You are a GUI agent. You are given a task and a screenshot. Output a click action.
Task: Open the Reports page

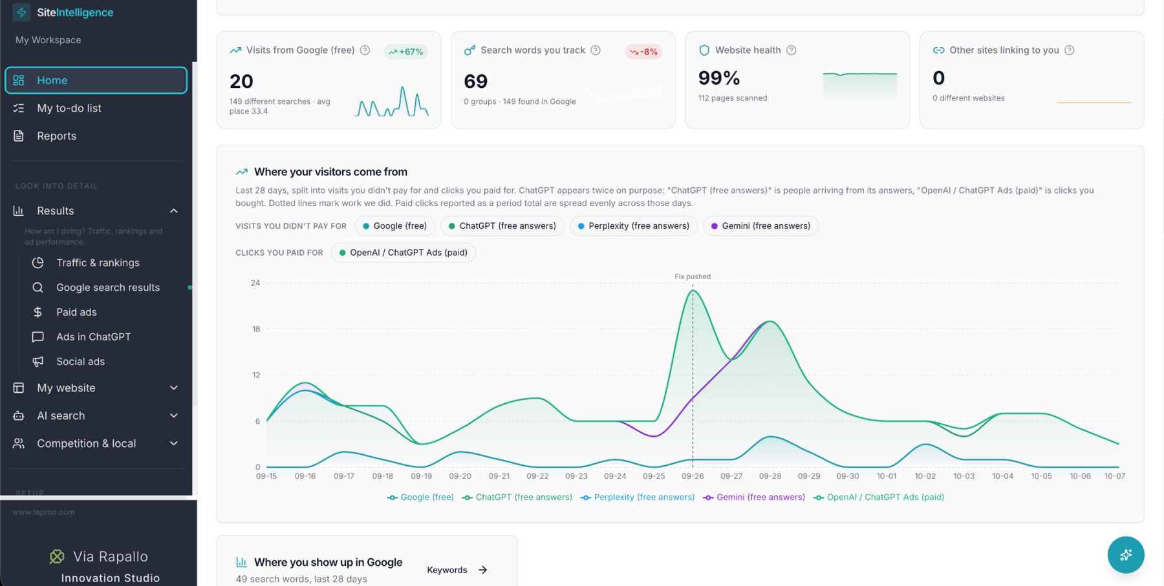coord(96,136)
